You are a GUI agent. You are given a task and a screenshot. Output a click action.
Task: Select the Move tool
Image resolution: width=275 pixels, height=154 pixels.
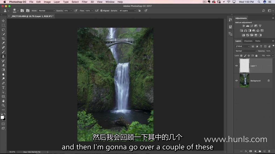(x=3, y=21)
